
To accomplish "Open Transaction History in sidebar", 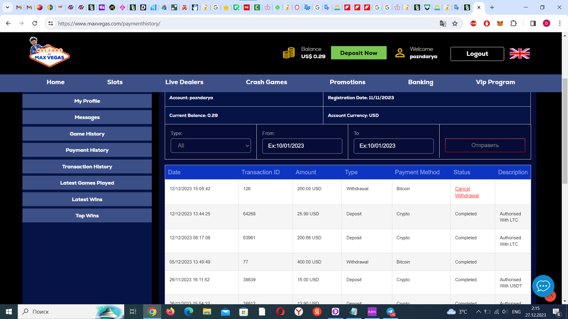I will coord(87,167).
